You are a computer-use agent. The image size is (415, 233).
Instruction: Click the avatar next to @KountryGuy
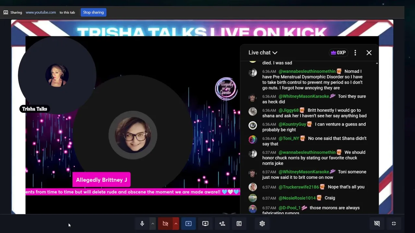point(253,125)
